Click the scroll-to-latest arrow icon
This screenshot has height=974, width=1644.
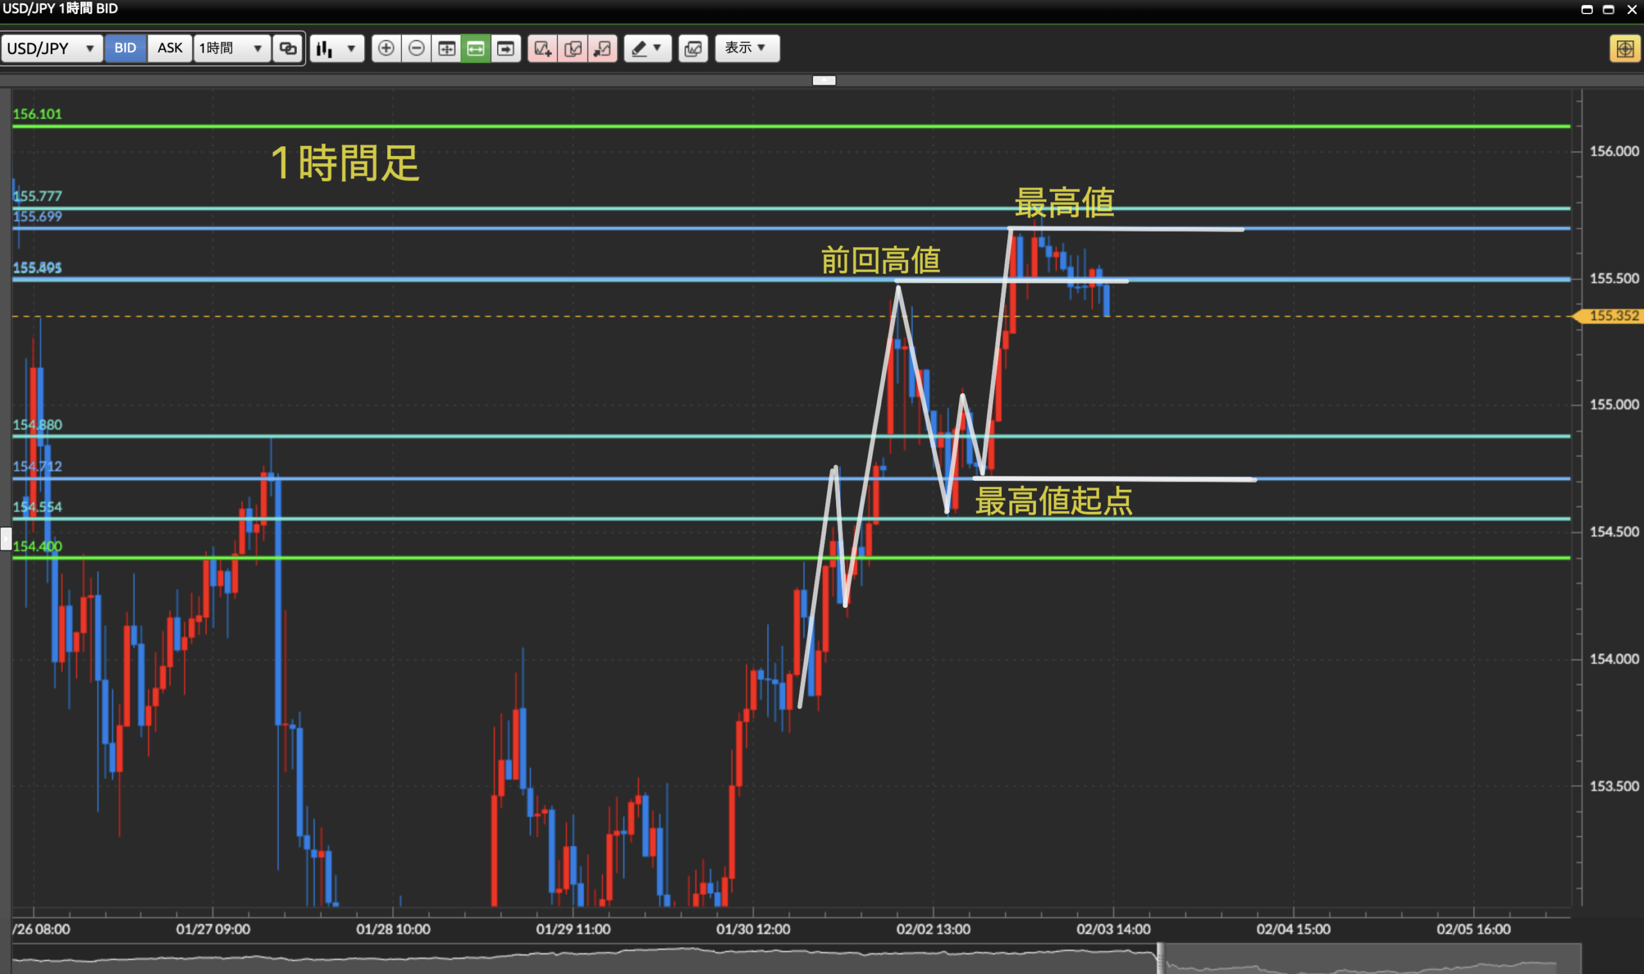(x=505, y=48)
